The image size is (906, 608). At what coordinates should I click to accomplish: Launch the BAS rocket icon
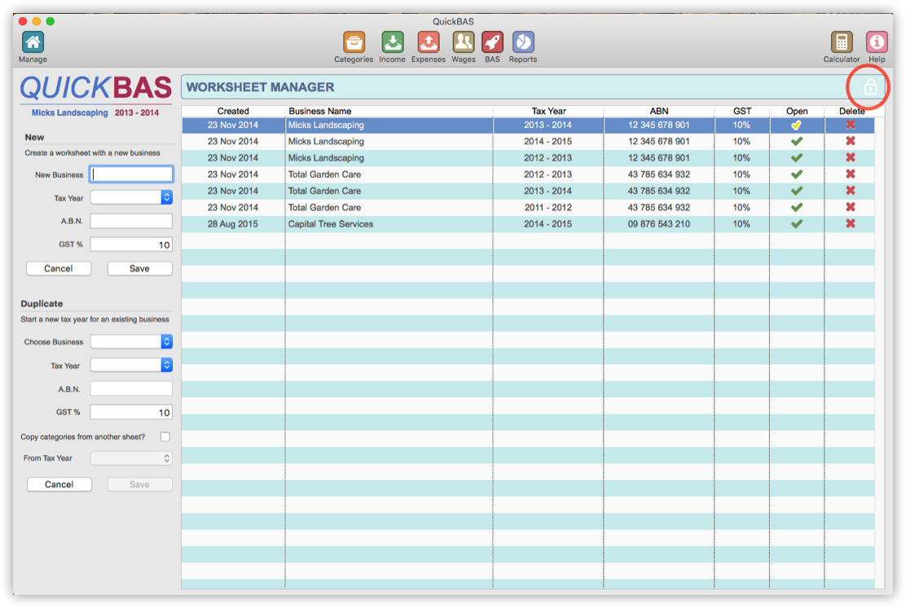tap(492, 43)
